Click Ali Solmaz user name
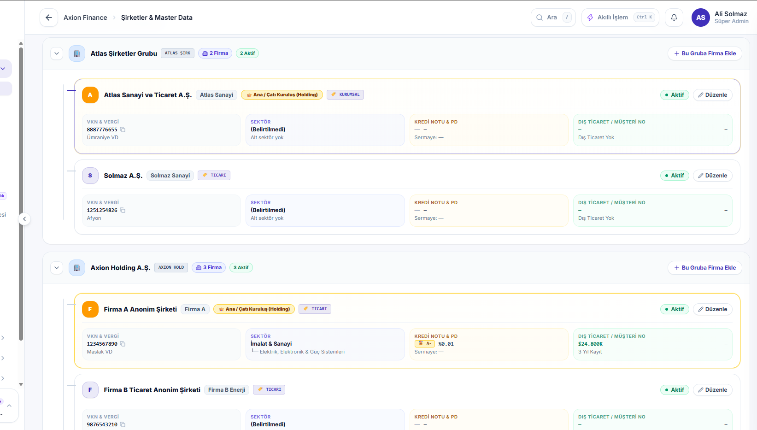Screen dimensions: 757x430 (x=731, y=14)
